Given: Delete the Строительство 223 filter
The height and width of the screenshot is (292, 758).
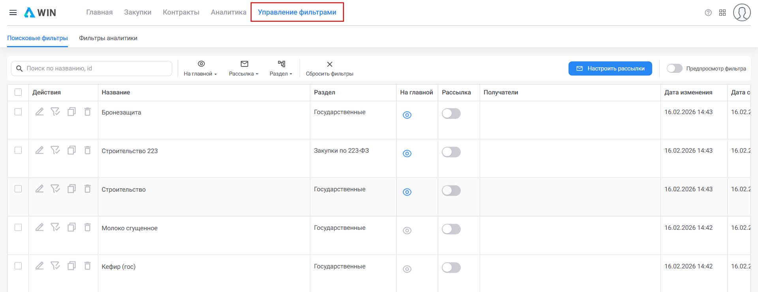Looking at the screenshot, I should [88, 150].
